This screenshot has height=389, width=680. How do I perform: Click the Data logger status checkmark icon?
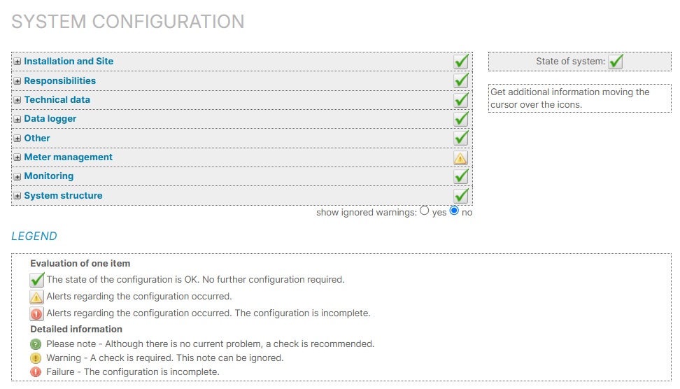pyautogui.click(x=460, y=119)
